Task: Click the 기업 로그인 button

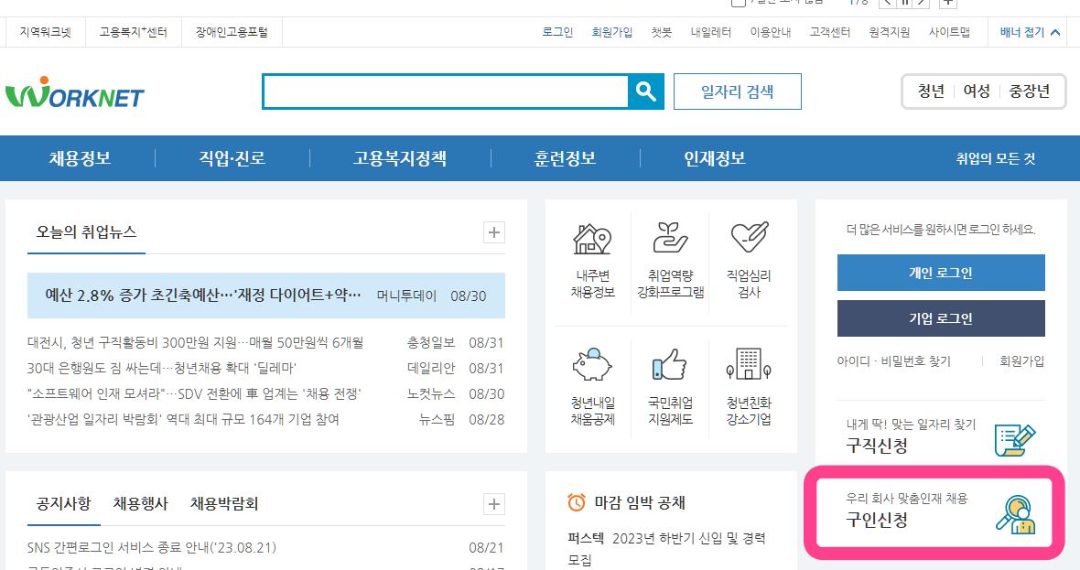Action: [x=940, y=318]
